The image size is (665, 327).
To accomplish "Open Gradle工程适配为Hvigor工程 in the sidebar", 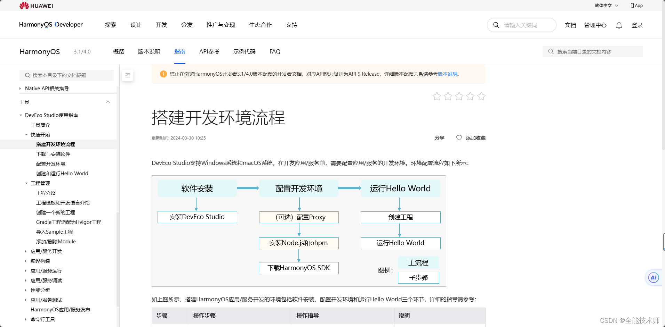I will (x=69, y=222).
